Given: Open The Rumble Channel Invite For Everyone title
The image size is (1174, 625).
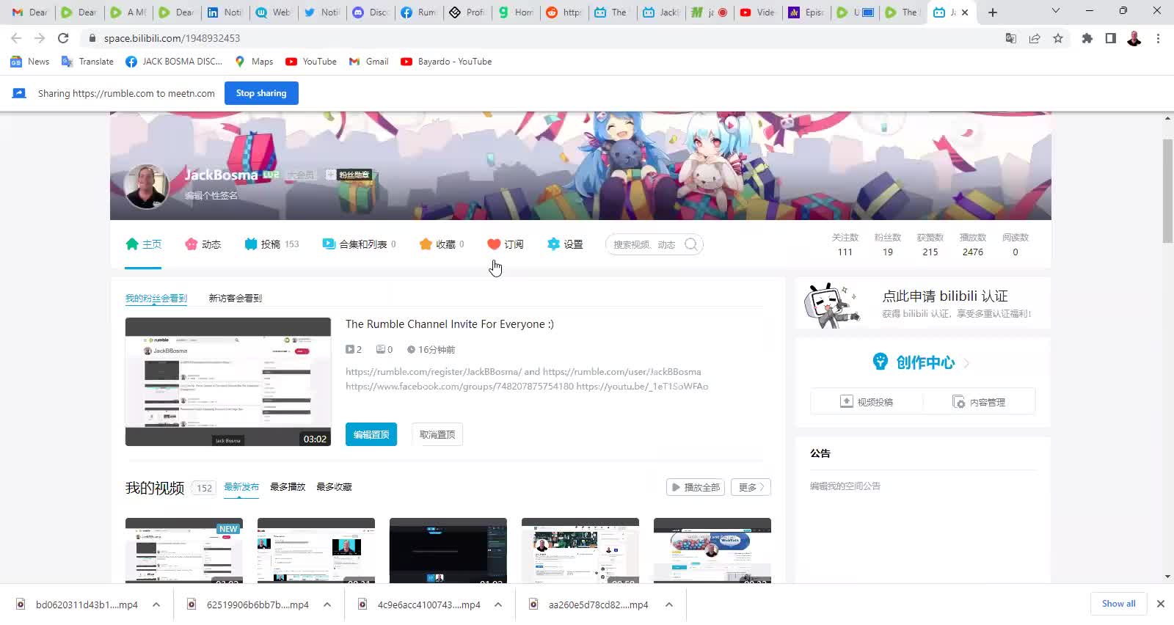Looking at the screenshot, I should (x=450, y=324).
